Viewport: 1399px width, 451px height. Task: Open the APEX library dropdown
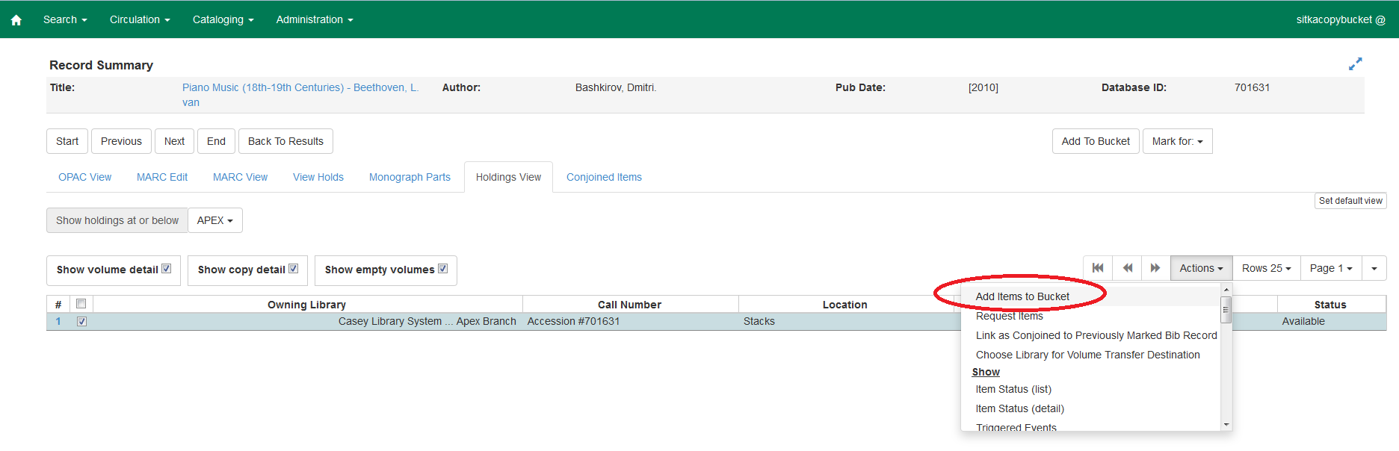point(215,220)
